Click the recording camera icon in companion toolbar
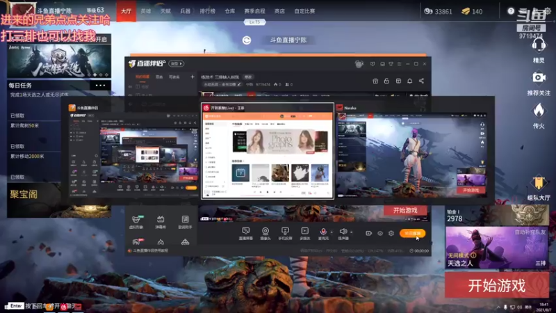The width and height of the screenshot is (556, 313). coord(369,233)
